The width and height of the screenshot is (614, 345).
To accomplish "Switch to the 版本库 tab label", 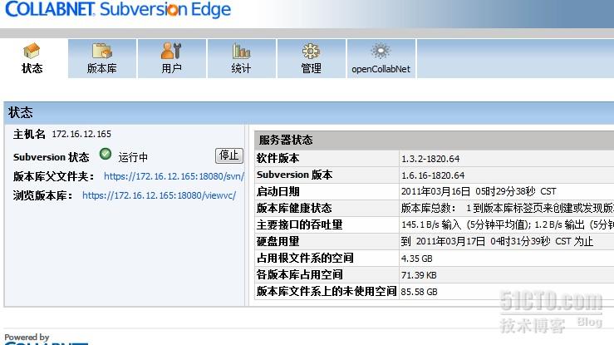I will [x=102, y=68].
